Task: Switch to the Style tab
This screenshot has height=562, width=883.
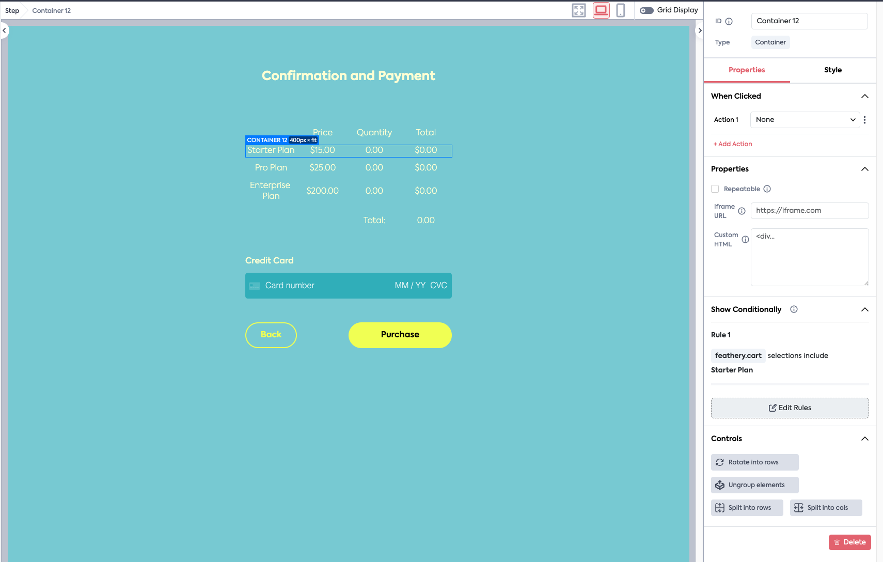Action: (x=832, y=70)
